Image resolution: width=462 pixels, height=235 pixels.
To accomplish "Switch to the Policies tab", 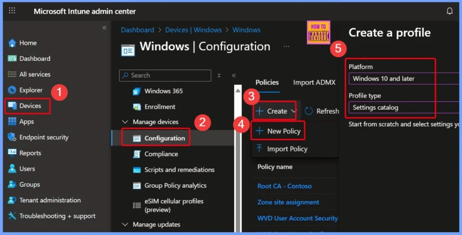I will [267, 82].
